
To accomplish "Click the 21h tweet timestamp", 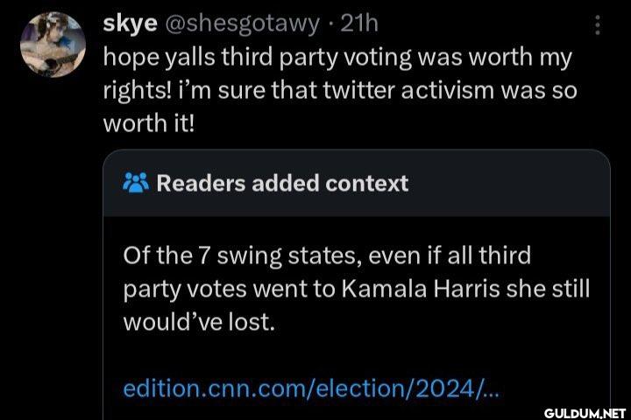I will 359,24.
